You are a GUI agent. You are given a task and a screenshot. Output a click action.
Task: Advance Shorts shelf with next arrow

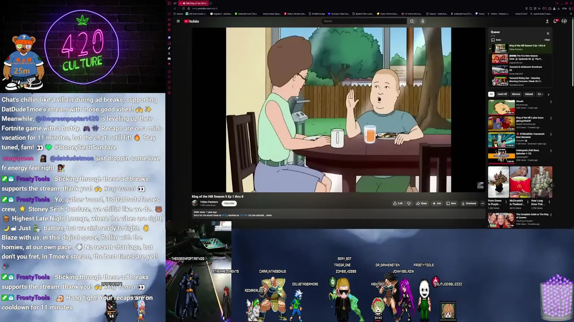[x=551, y=185]
